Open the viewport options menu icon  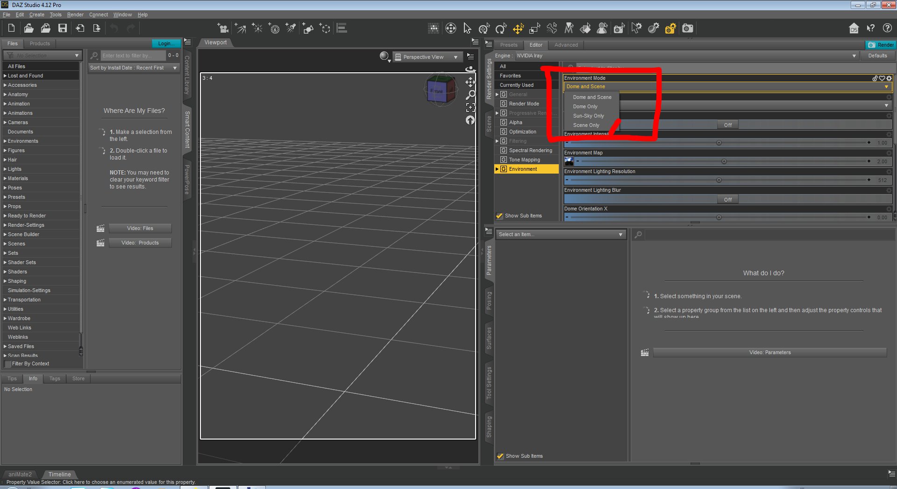(470, 56)
